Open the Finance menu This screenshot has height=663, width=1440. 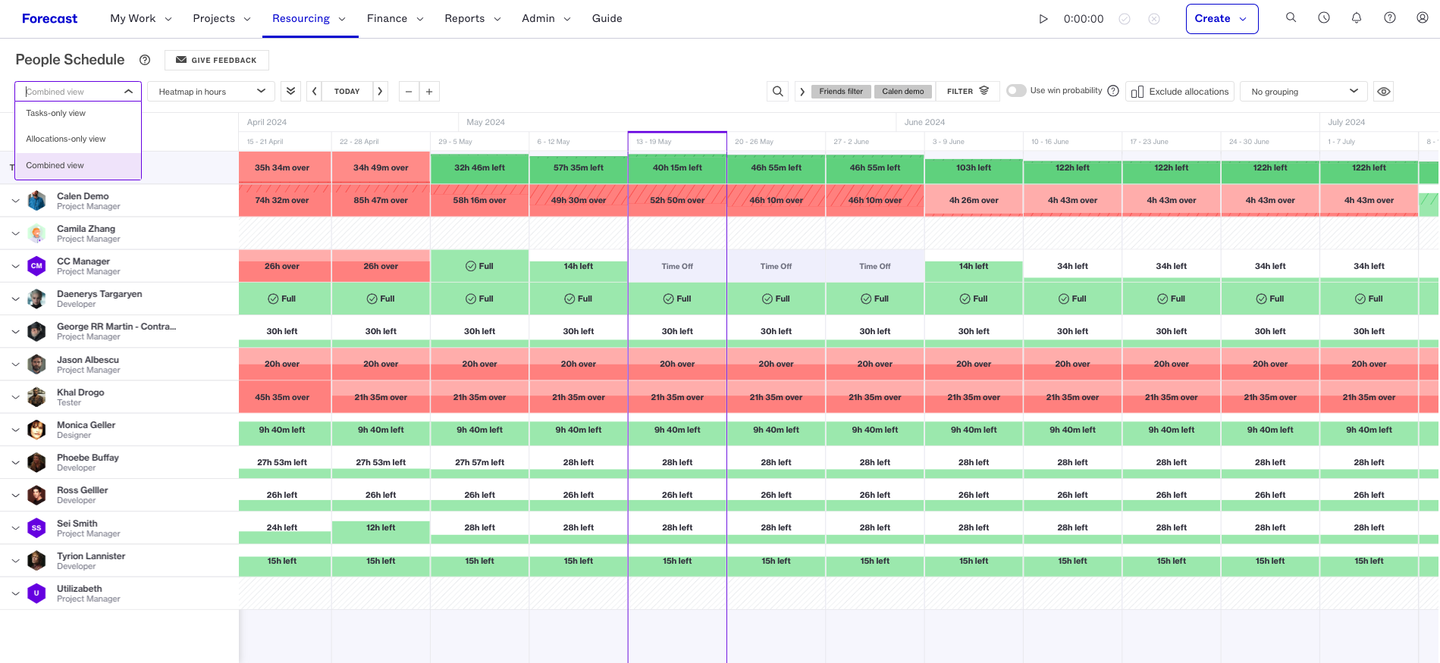click(395, 19)
